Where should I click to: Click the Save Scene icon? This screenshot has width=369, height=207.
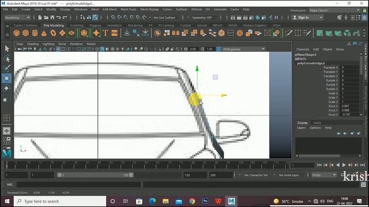click(x=52, y=17)
